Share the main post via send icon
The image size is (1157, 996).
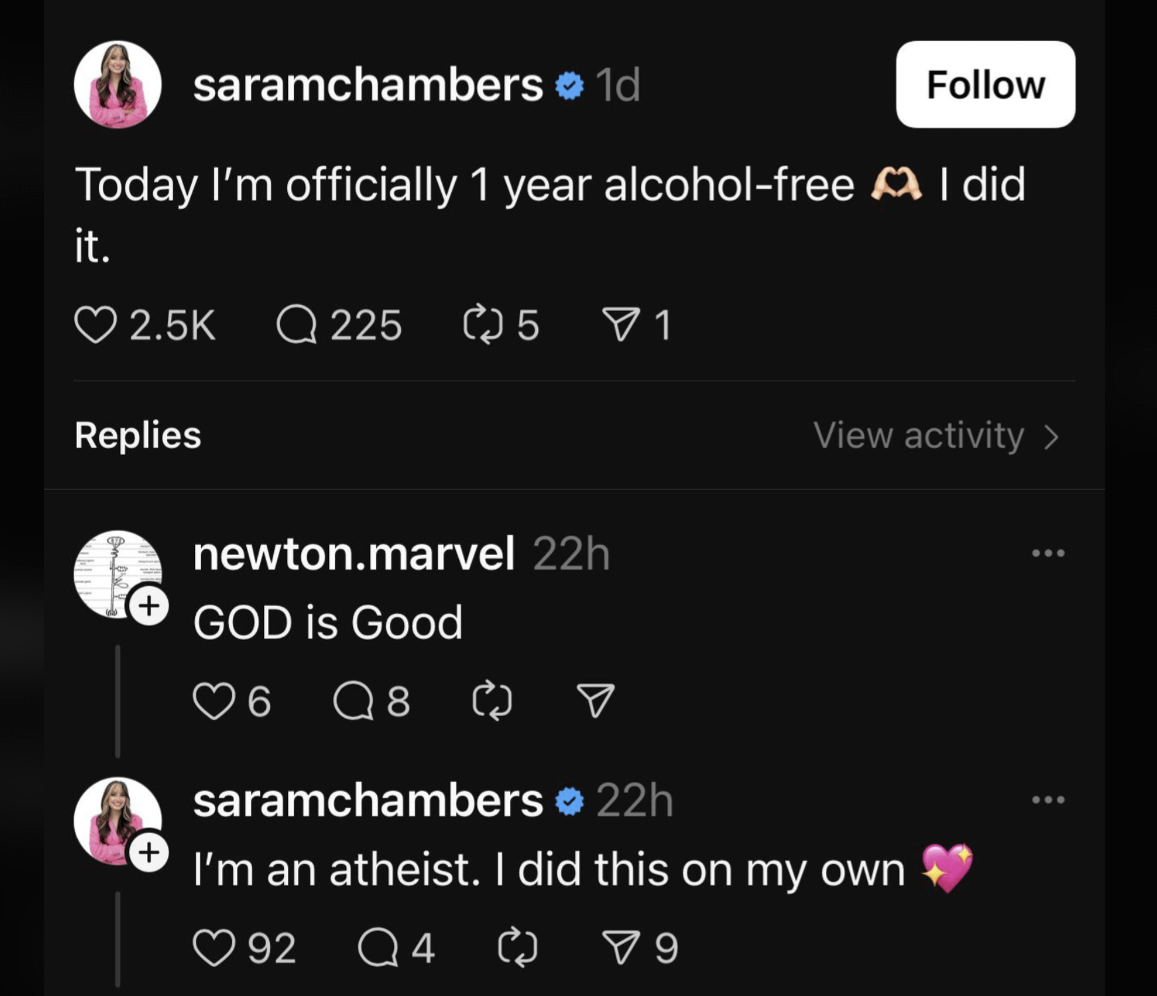pos(621,325)
